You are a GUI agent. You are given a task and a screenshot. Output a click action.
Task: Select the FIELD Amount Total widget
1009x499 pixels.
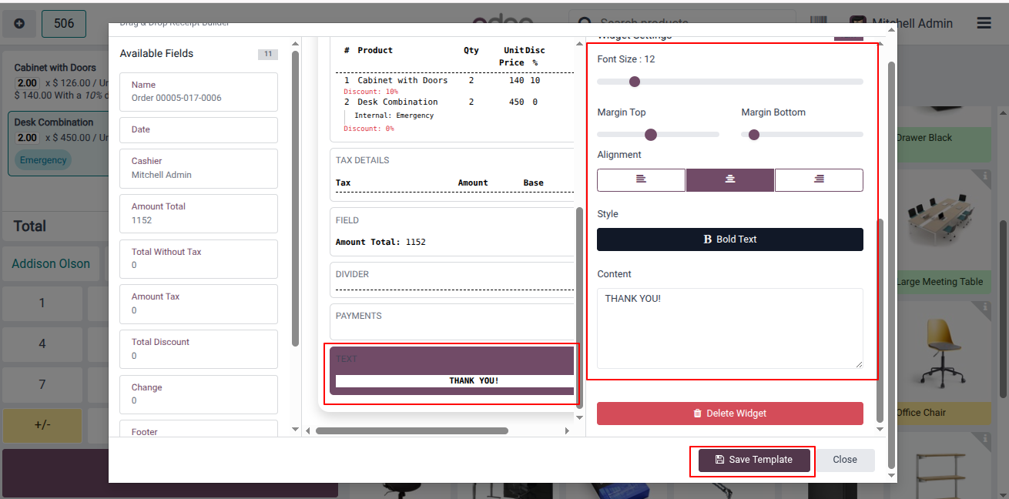452,232
